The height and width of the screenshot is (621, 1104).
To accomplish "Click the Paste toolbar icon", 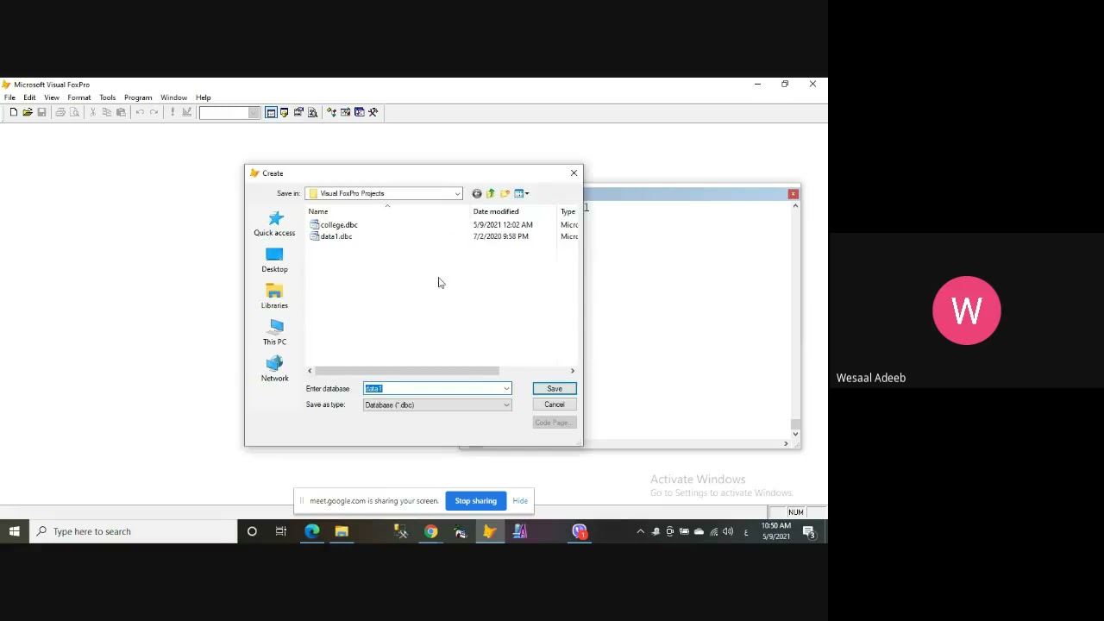I will point(121,112).
